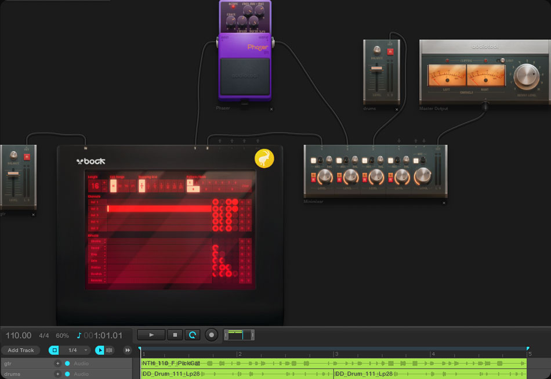Select the arrow pointer tool

tap(100, 350)
